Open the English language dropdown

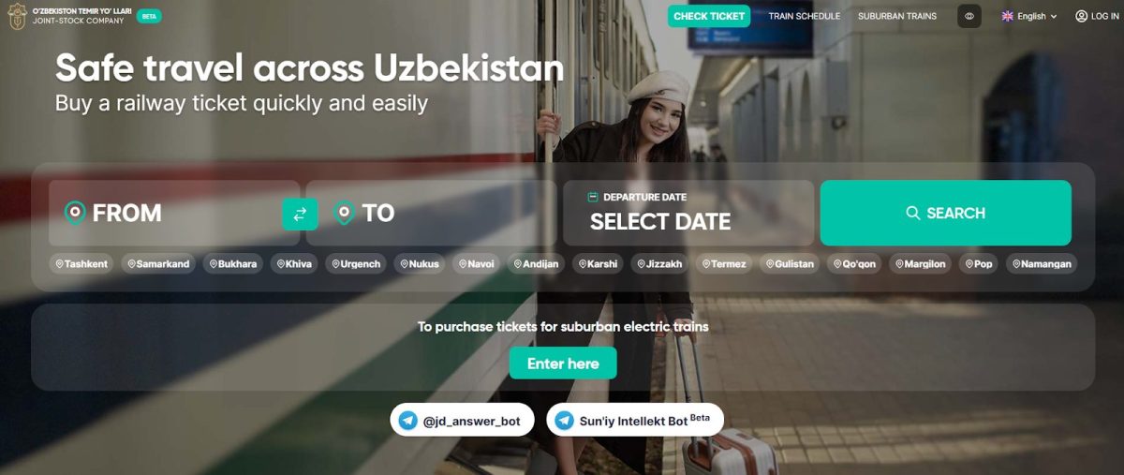pos(1029,16)
